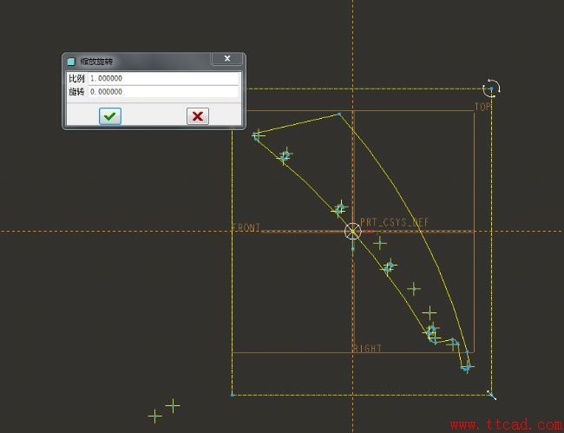Click the dialog's cyan title bar icon
564x433 pixels.
(71, 62)
